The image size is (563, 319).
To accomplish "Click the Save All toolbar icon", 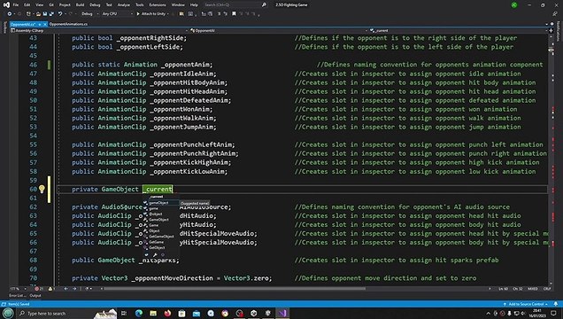I will (51, 13).
